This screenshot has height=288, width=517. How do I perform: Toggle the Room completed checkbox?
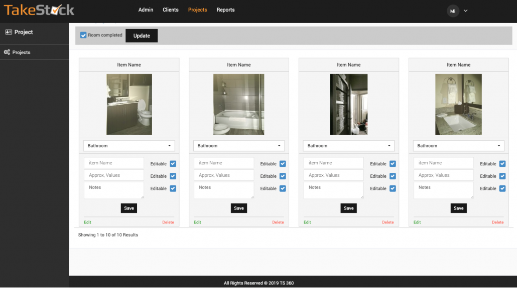83,35
